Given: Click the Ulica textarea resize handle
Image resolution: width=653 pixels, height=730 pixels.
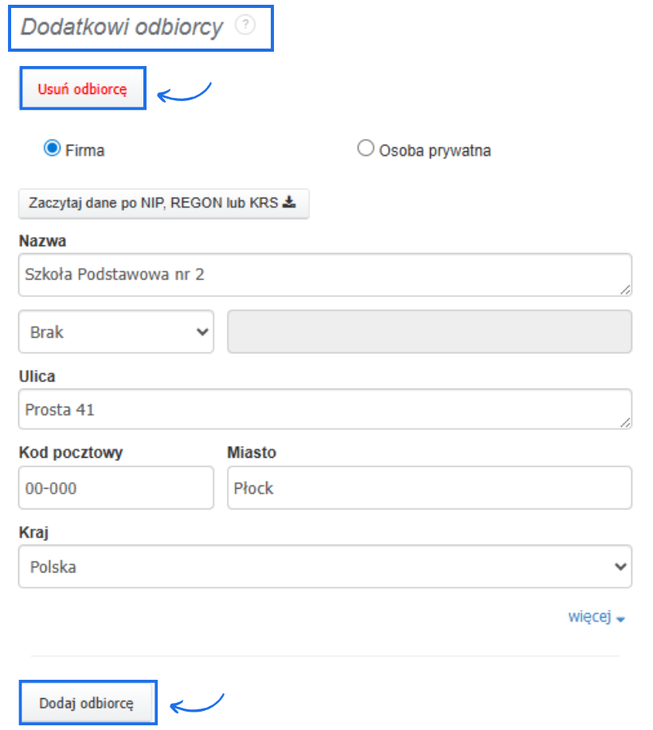Looking at the screenshot, I should point(626,424).
